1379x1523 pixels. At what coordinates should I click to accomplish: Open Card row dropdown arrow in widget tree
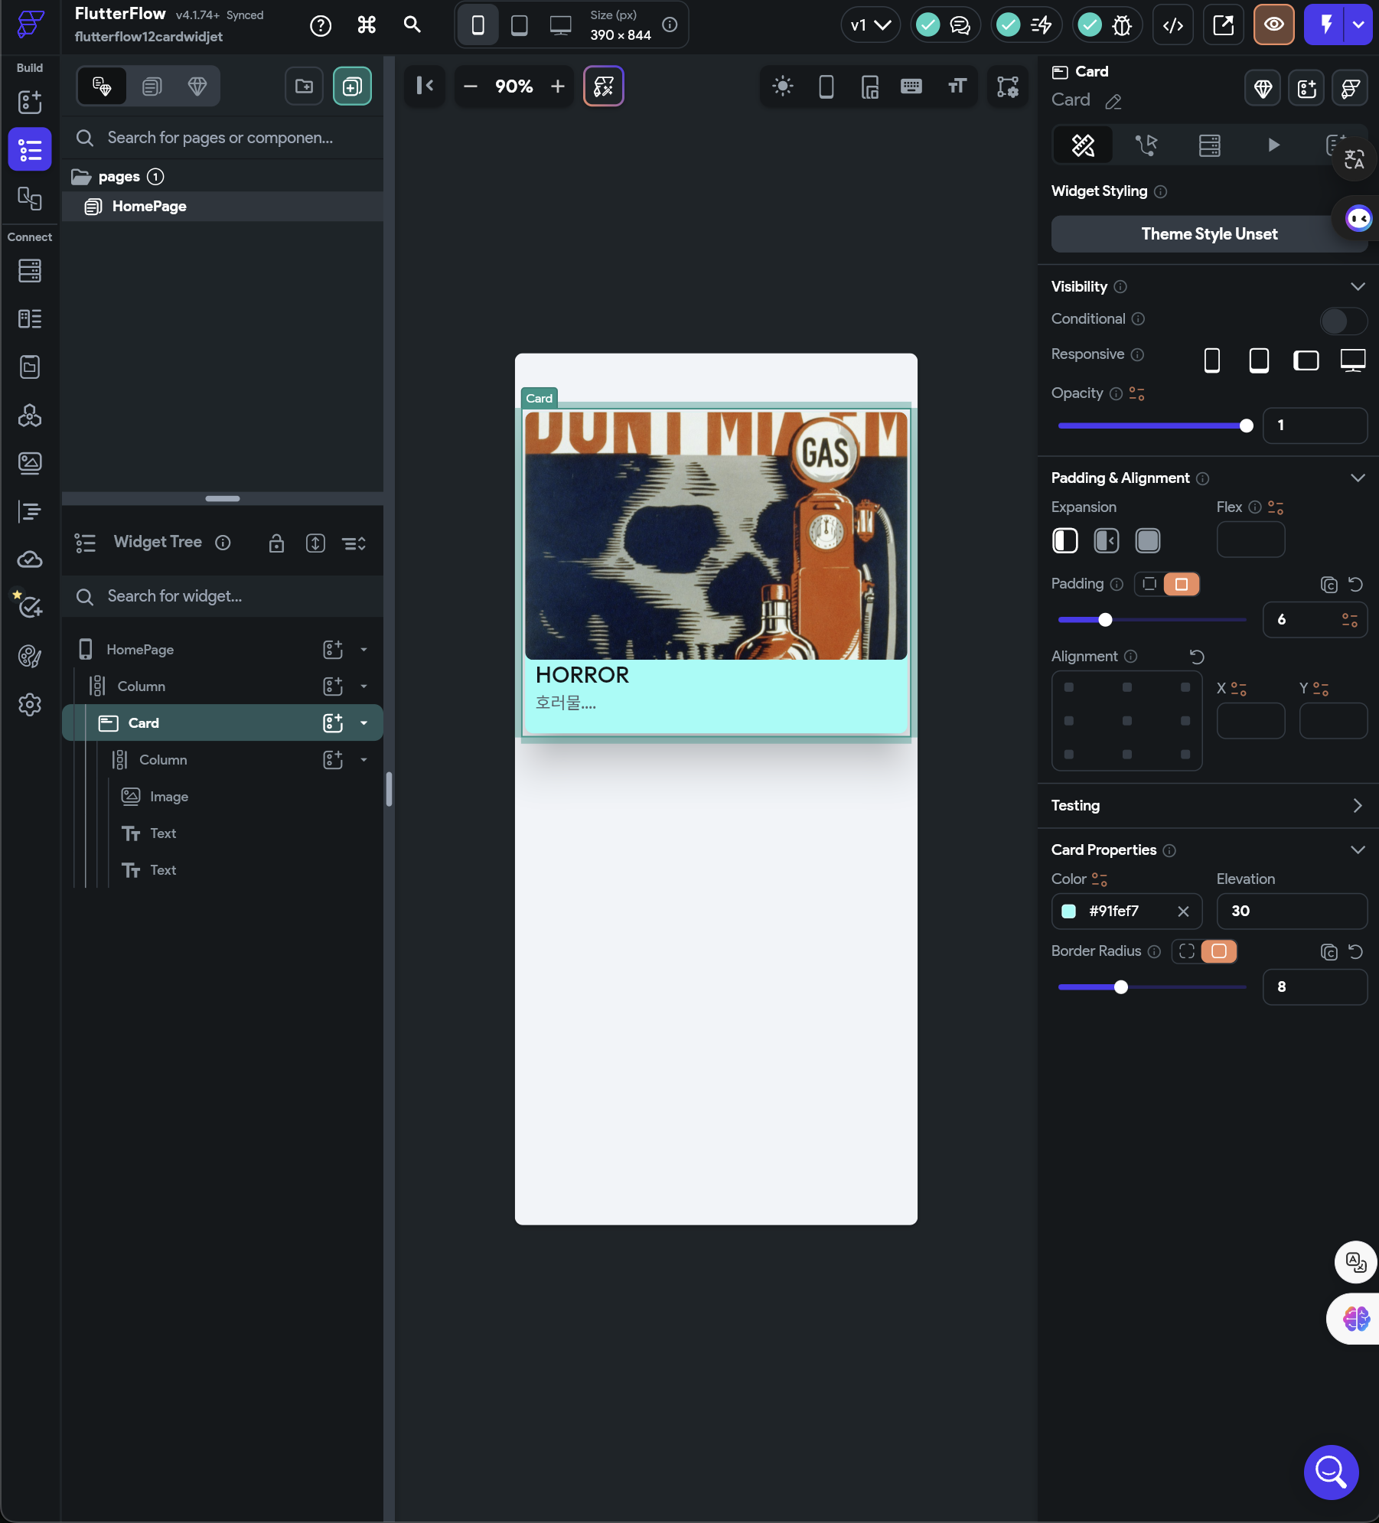coord(363,723)
